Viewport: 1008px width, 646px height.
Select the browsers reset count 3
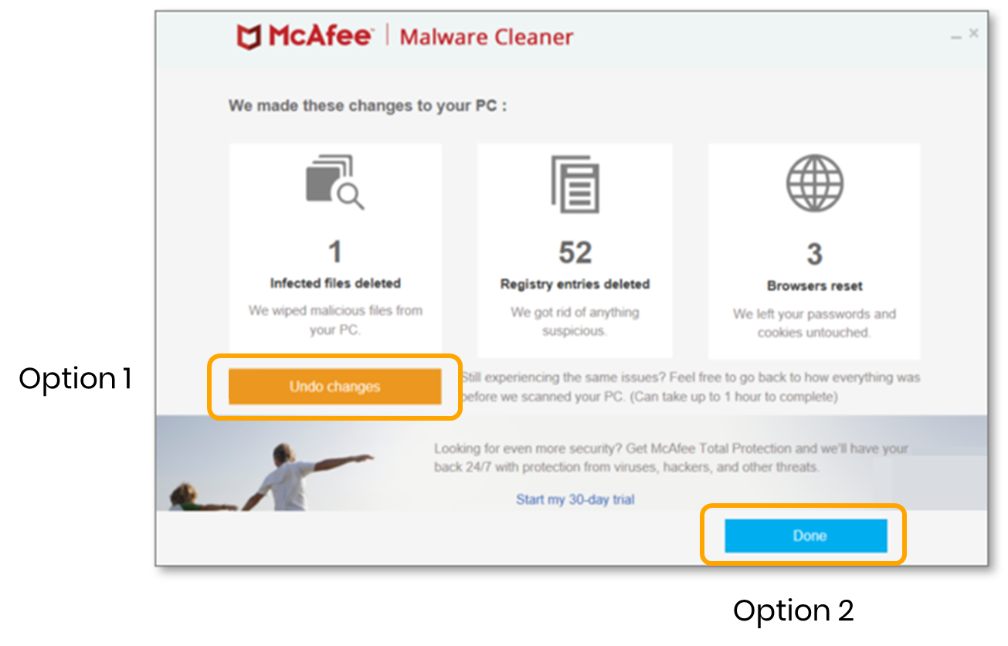(x=814, y=254)
